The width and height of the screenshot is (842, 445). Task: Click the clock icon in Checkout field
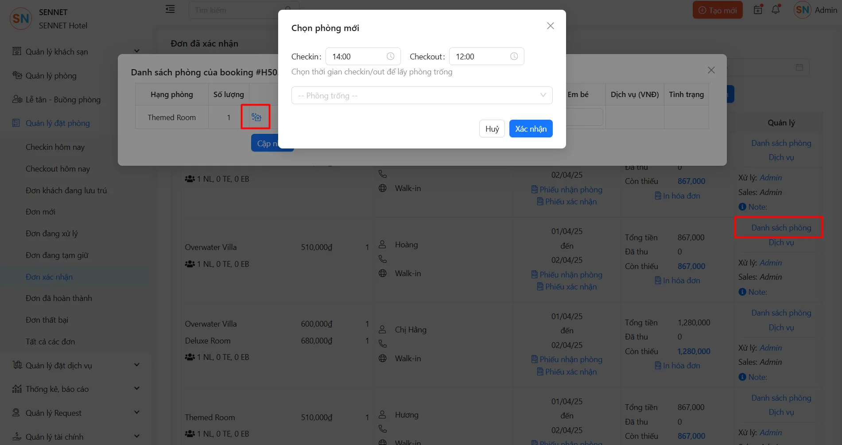click(514, 56)
